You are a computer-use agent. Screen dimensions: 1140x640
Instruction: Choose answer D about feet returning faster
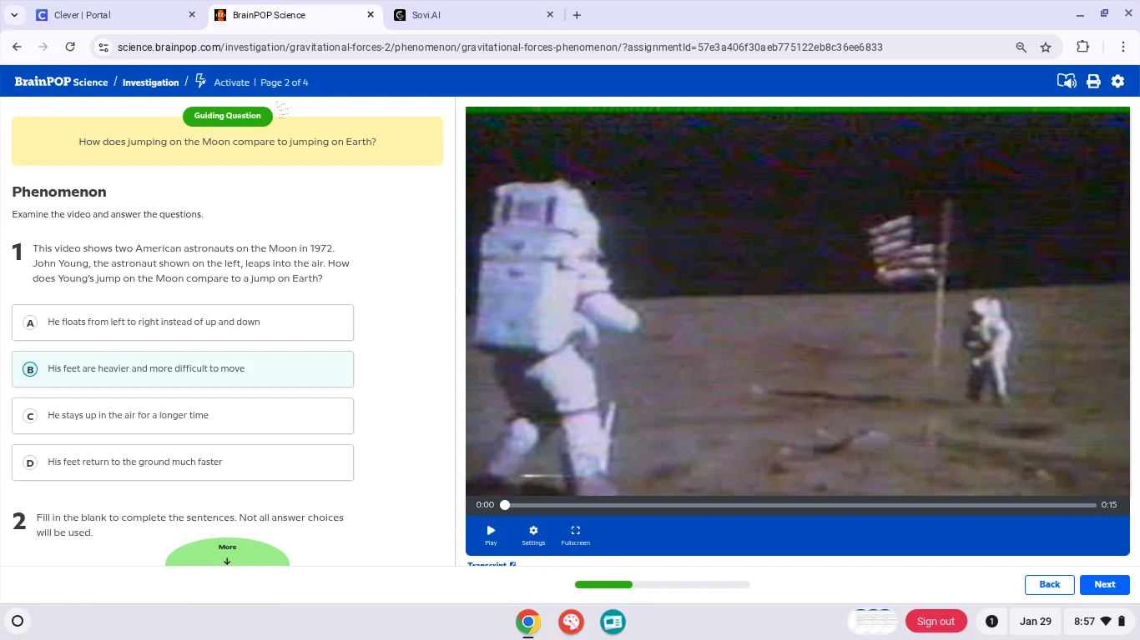183,462
